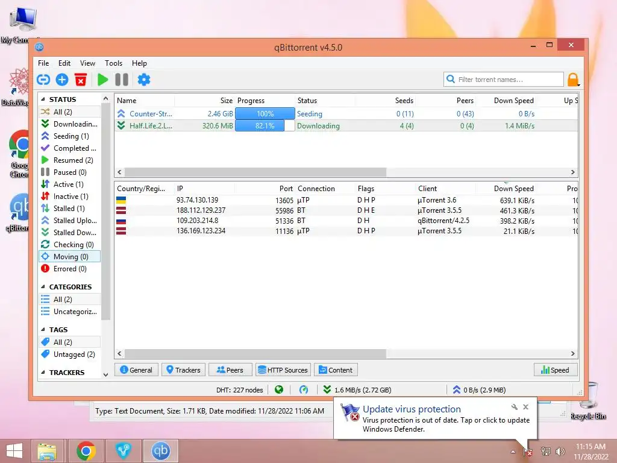The image size is (617, 463).
Task: Switch to the General tab
Action: pos(136,370)
